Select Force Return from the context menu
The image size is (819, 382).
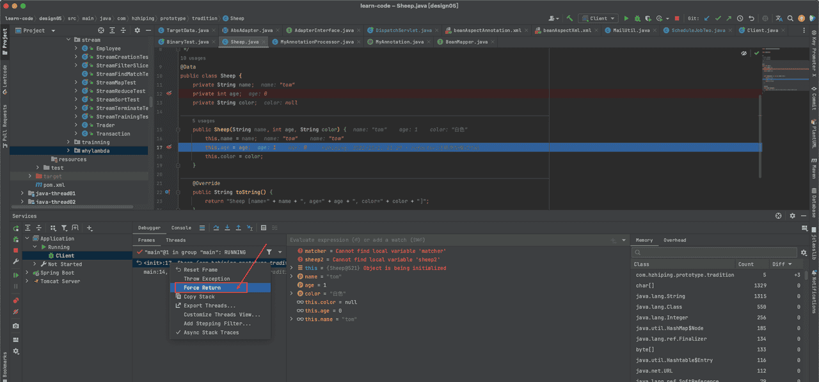[x=202, y=288]
